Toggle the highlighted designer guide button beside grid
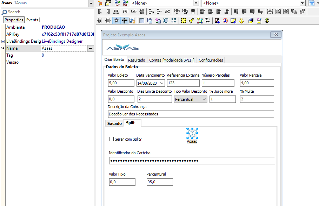Image resolution: width=319 pixels, height=206 pixels. tap(125, 21)
